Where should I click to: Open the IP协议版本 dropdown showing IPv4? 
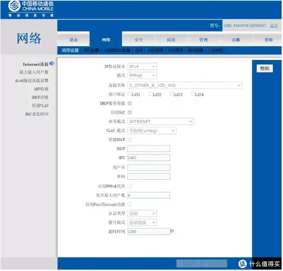pyautogui.click(x=142, y=66)
